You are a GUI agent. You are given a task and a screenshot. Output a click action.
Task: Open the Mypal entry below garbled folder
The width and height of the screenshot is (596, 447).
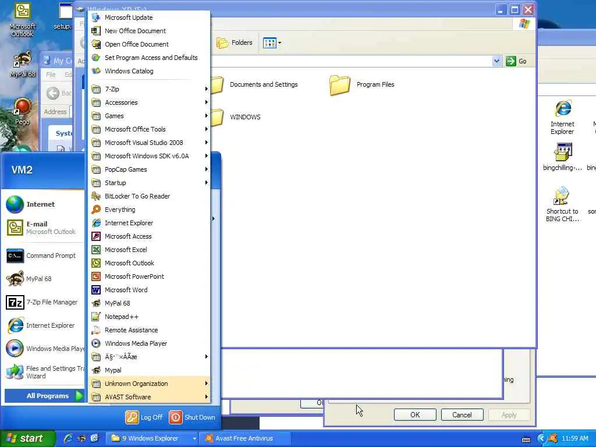pos(149,370)
